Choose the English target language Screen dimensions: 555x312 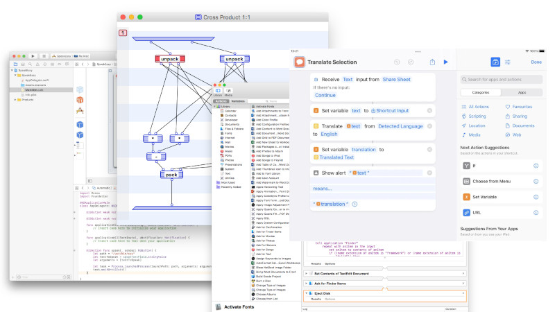330,134
